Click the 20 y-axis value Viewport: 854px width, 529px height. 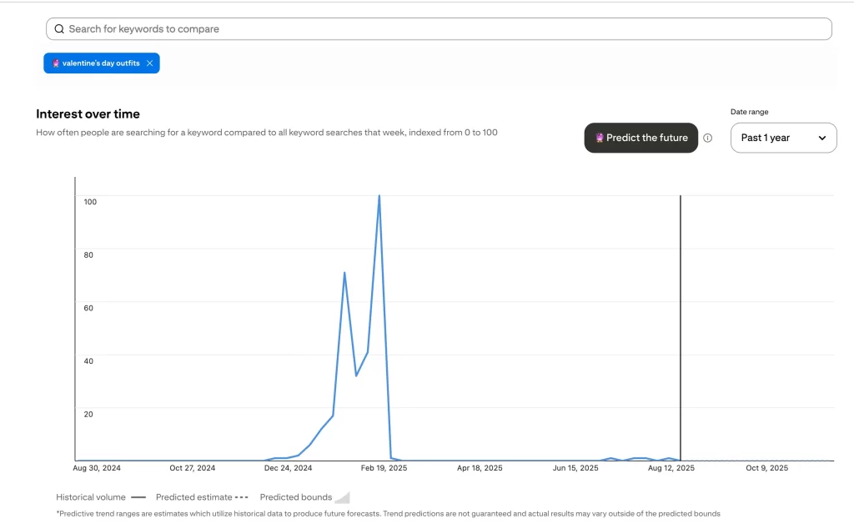point(88,414)
